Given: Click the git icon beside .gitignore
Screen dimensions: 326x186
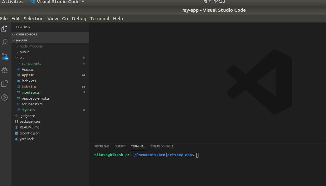Looking at the screenshot, I should (16, 116).
